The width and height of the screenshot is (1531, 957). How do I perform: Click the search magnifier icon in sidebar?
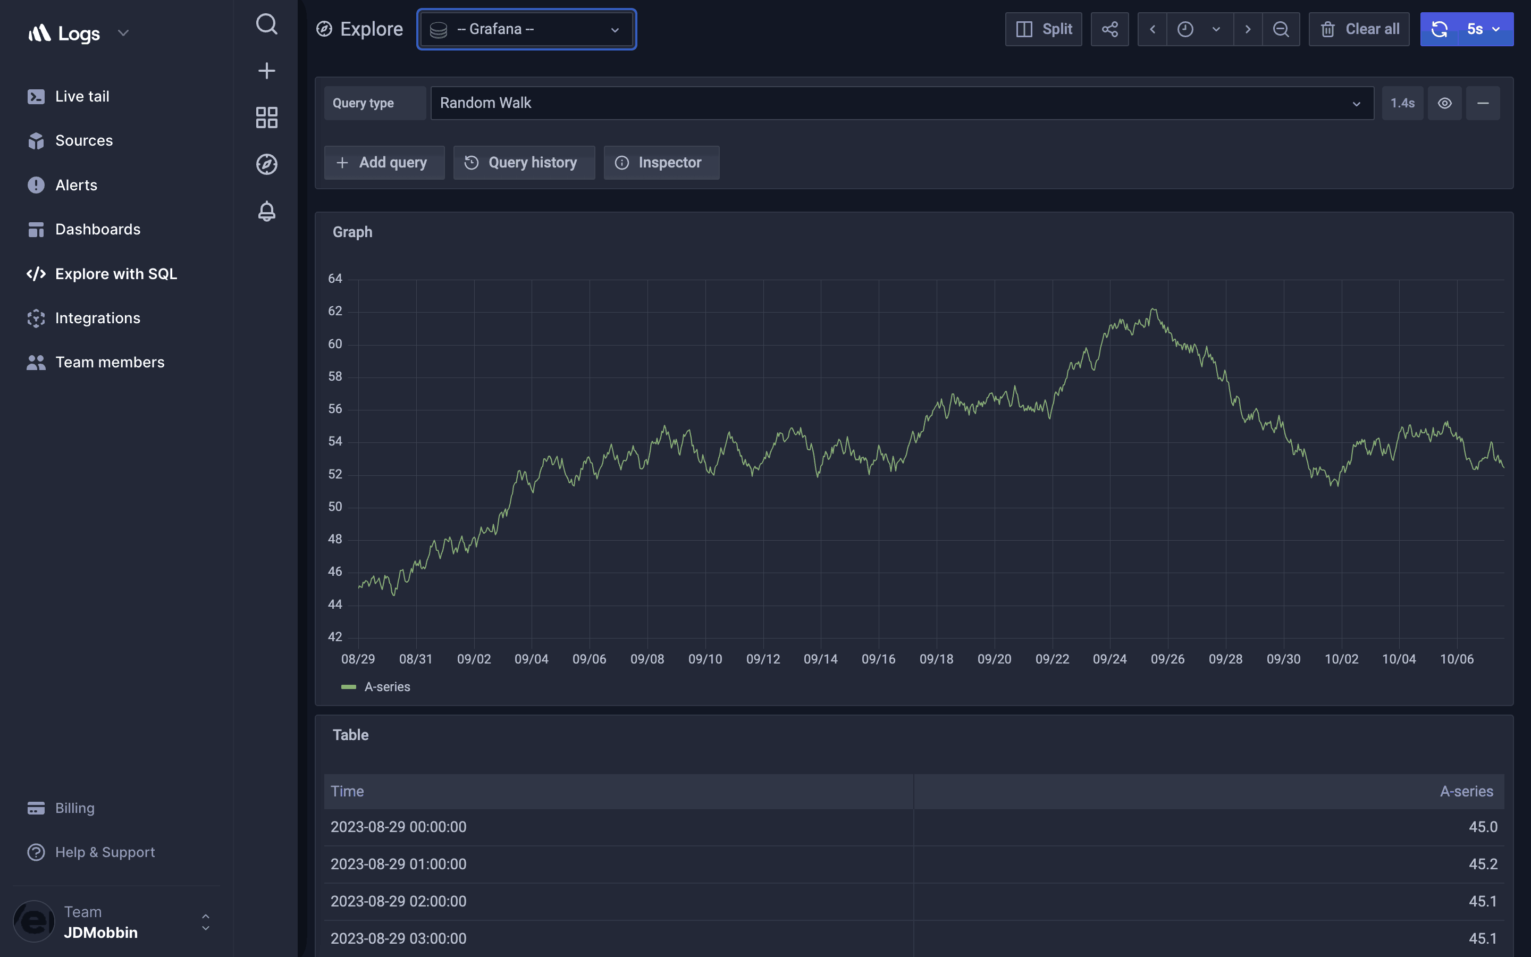tap(266, 24)
